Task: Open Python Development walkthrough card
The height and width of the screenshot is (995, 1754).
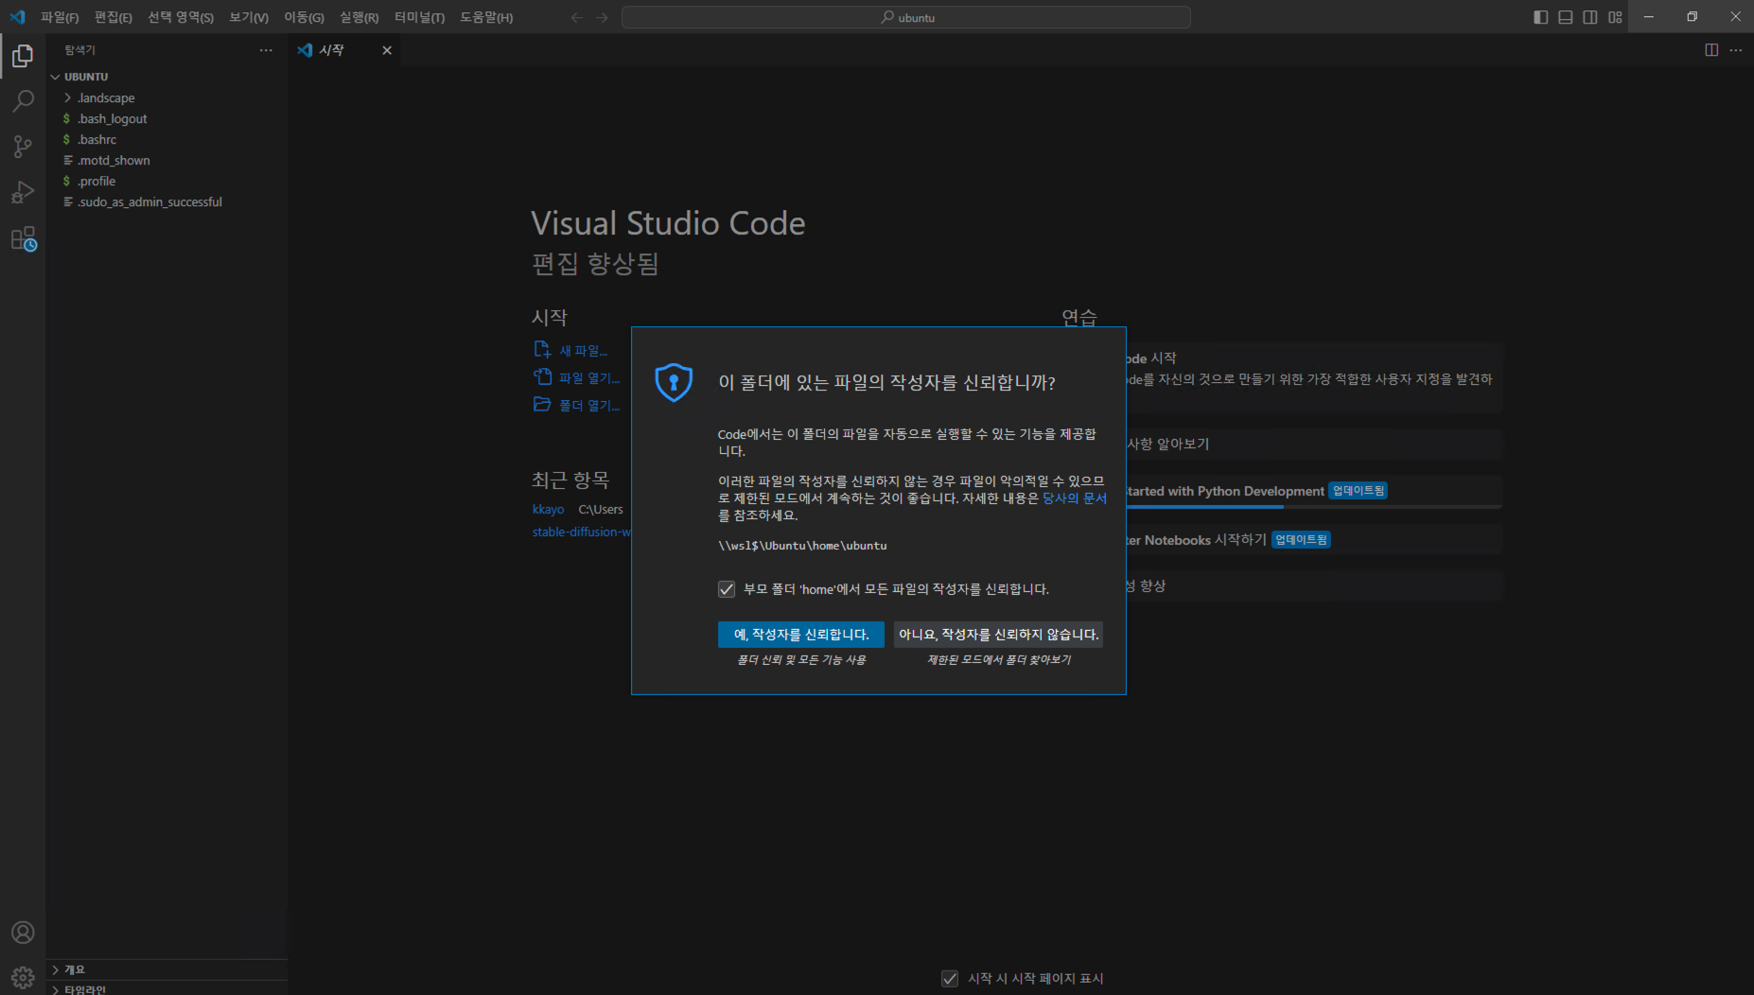Action: [x=1313, y=491]
